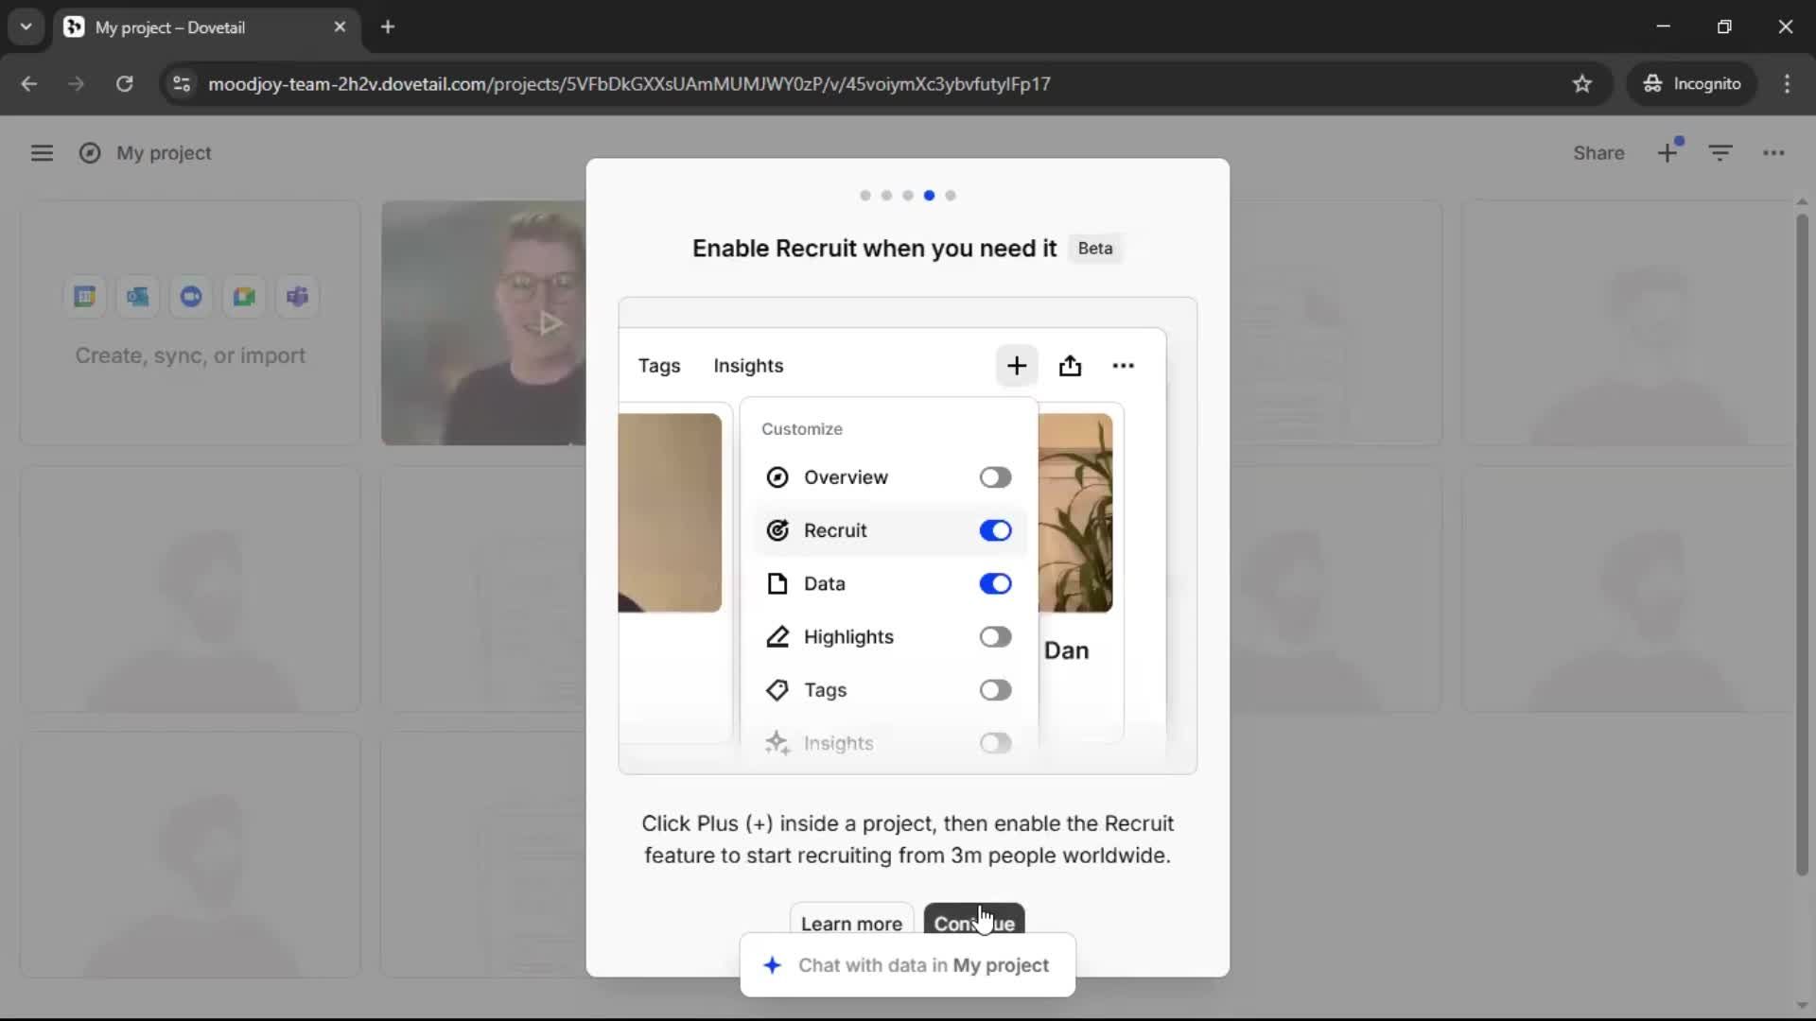Open Chrome's three-dot menu

1787,84
